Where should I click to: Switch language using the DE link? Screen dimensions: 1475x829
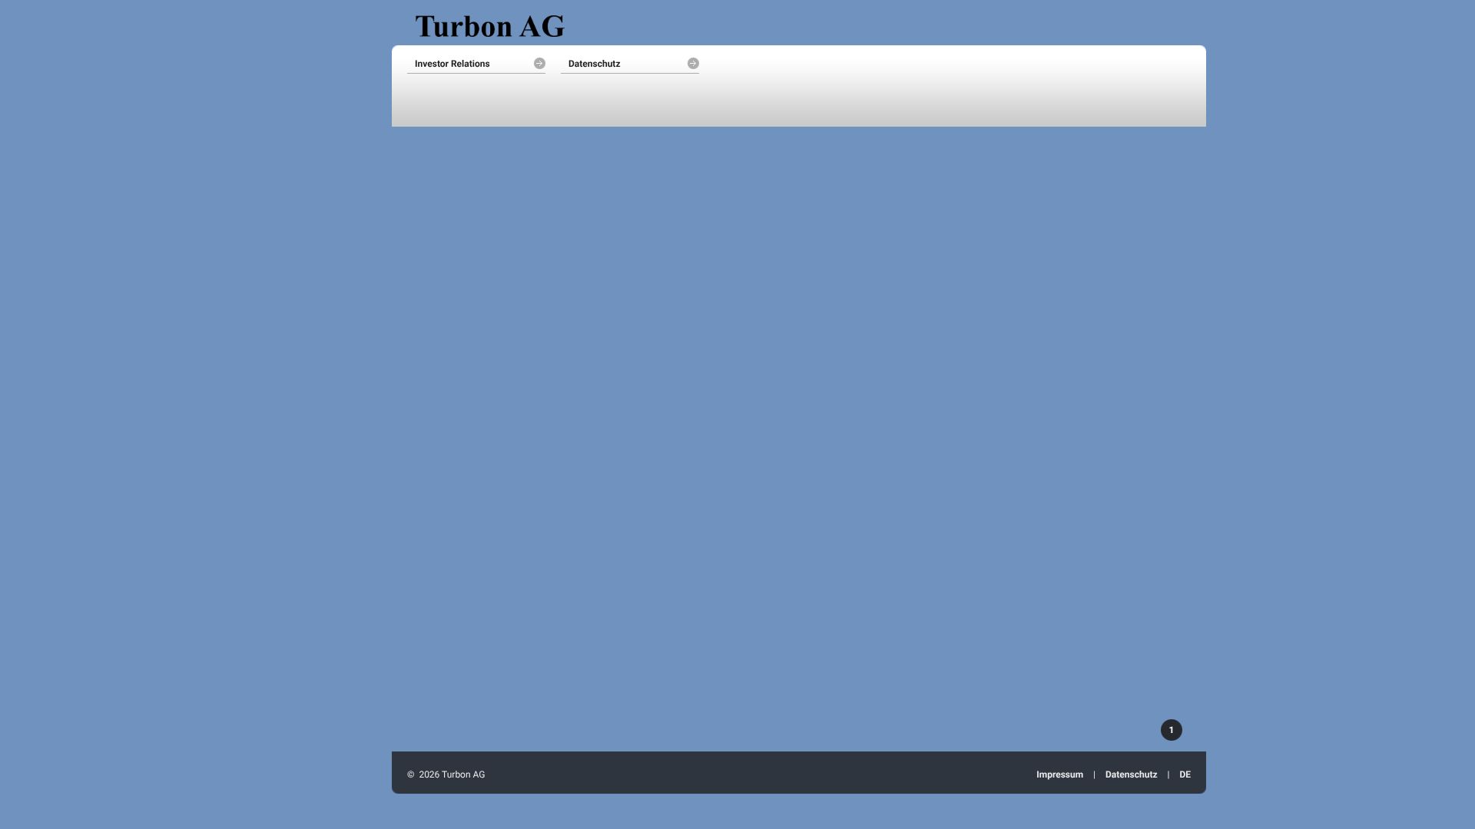[x=1185, y=775]
